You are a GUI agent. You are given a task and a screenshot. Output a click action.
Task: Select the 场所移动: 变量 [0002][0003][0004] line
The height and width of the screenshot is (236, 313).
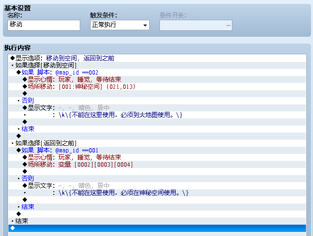(157, 164)
